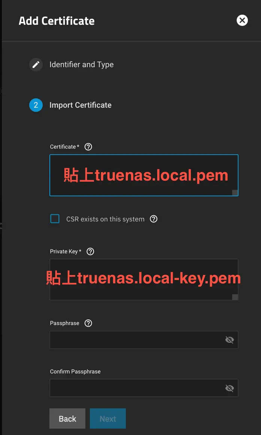
Task: Open the Certificate field help tooltip
Action: click(88, 146)
